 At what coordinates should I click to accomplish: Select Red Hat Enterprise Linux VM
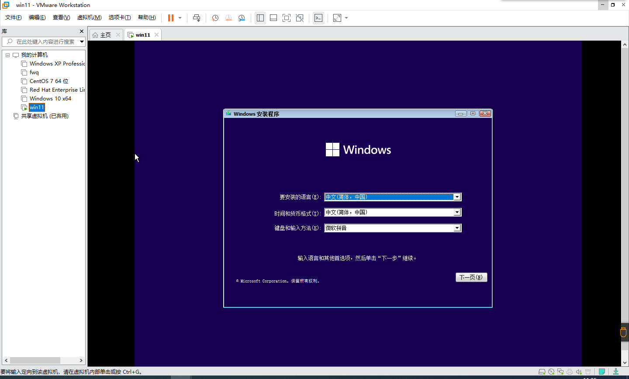[53, 90]
